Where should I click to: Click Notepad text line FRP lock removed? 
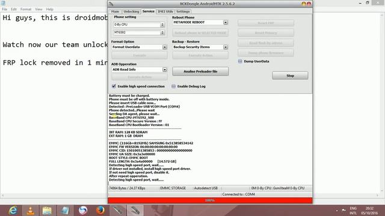click(55, 62)
